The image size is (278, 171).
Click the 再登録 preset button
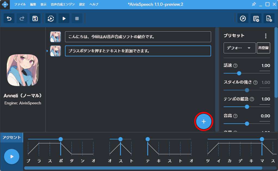263,48
